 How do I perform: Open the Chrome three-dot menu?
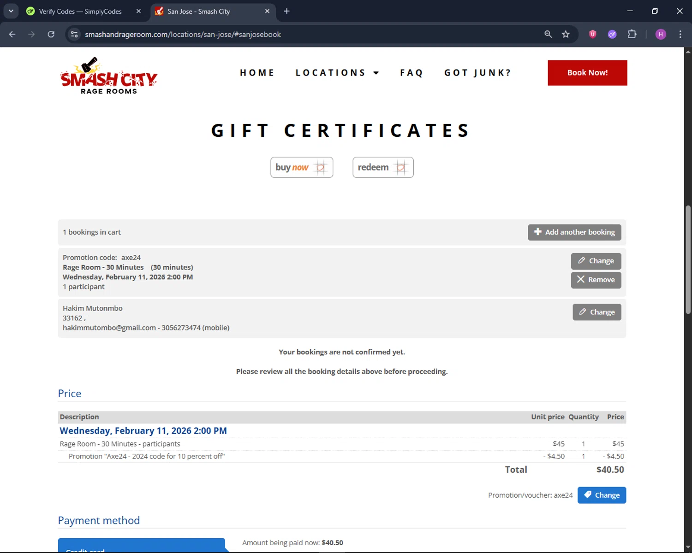(x=680, y=34)
